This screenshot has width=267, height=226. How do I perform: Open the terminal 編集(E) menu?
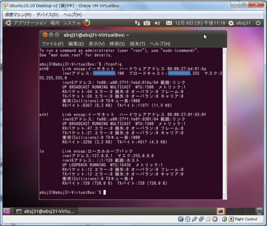coord(76,44)
